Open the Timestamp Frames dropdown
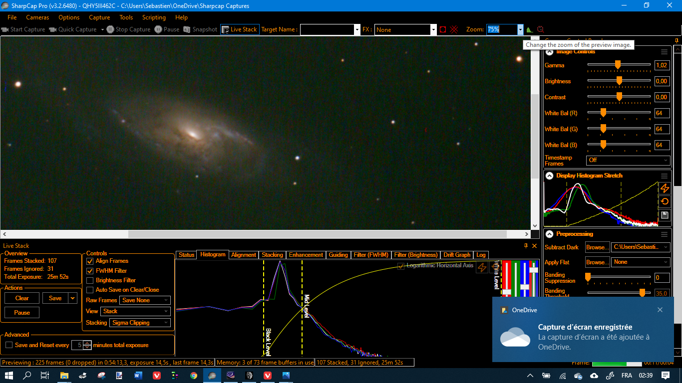The height and width of the screenshot is (383, 682). (x=628, y=160)
